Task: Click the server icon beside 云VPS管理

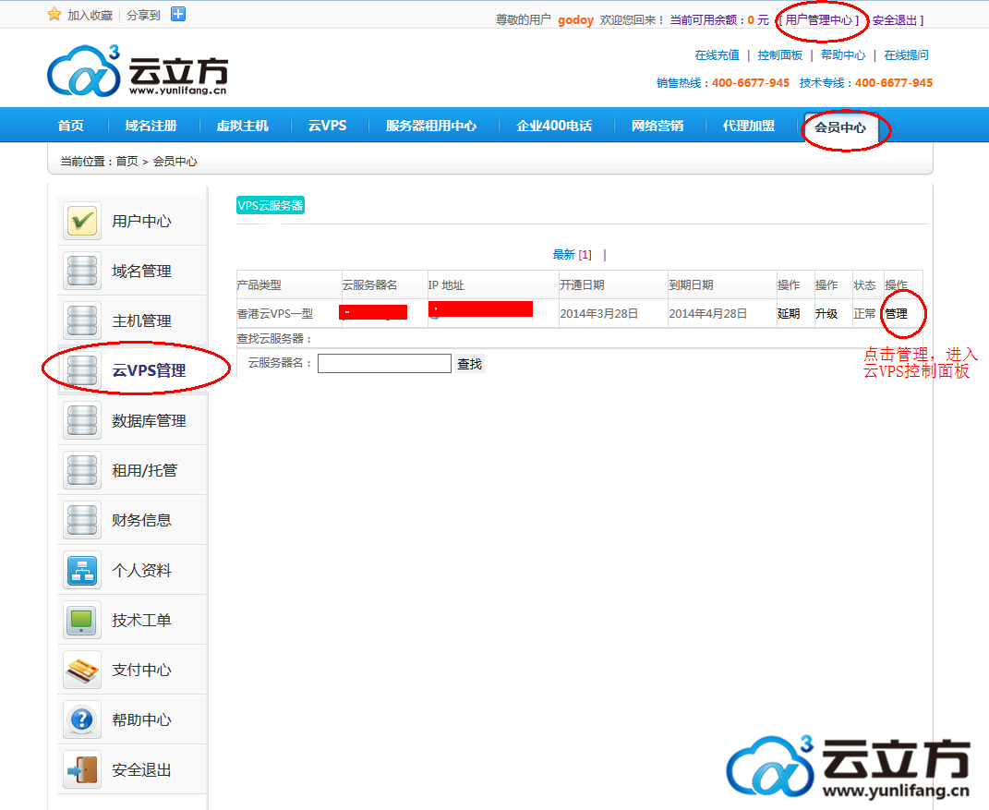Action: pyautogui.click(x=82, y=370)
